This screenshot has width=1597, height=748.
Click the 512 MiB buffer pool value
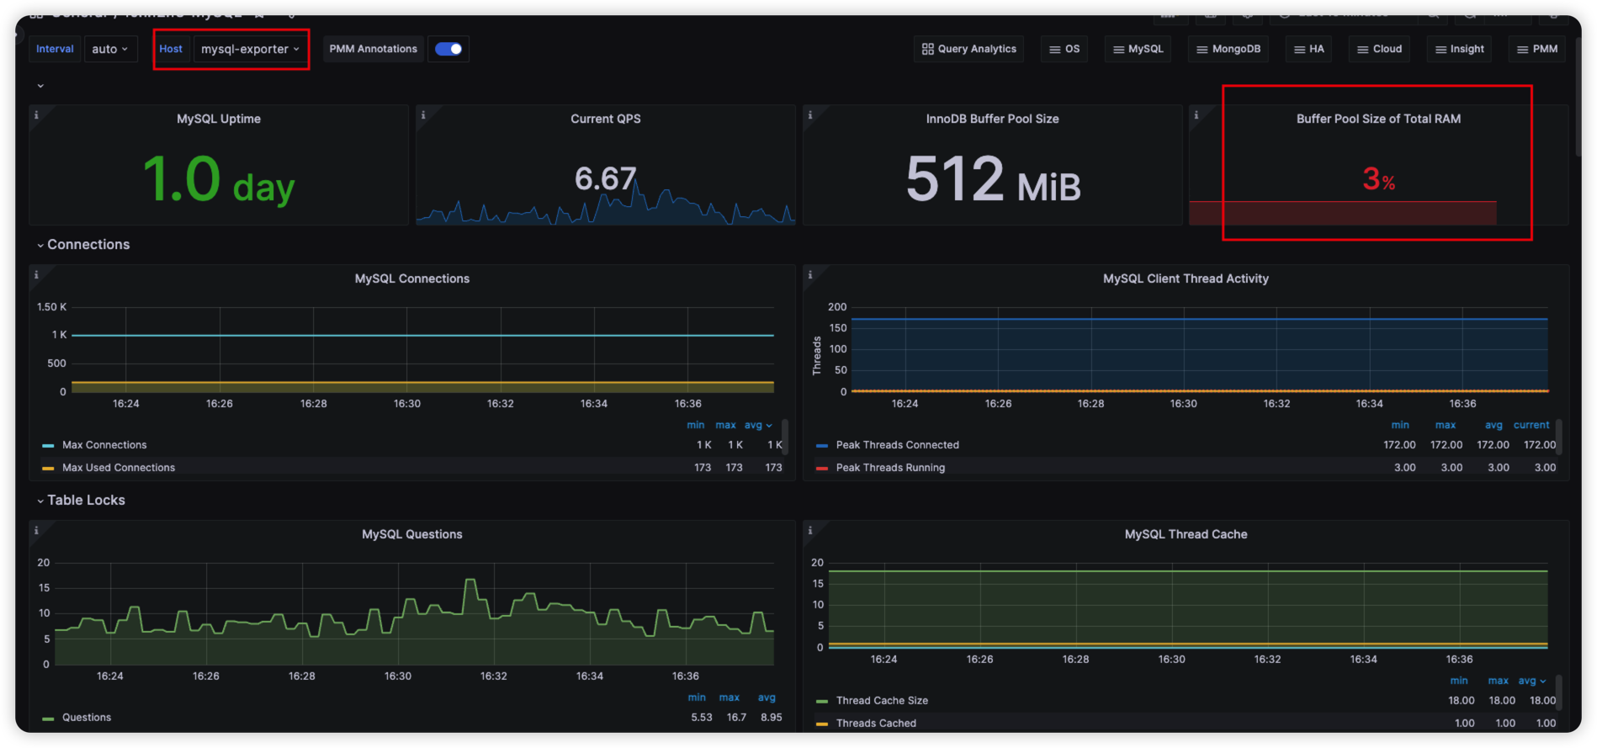[x=993, y=180]
